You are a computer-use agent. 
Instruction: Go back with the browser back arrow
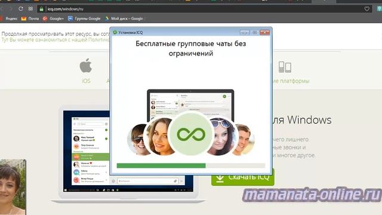point(2,9)
